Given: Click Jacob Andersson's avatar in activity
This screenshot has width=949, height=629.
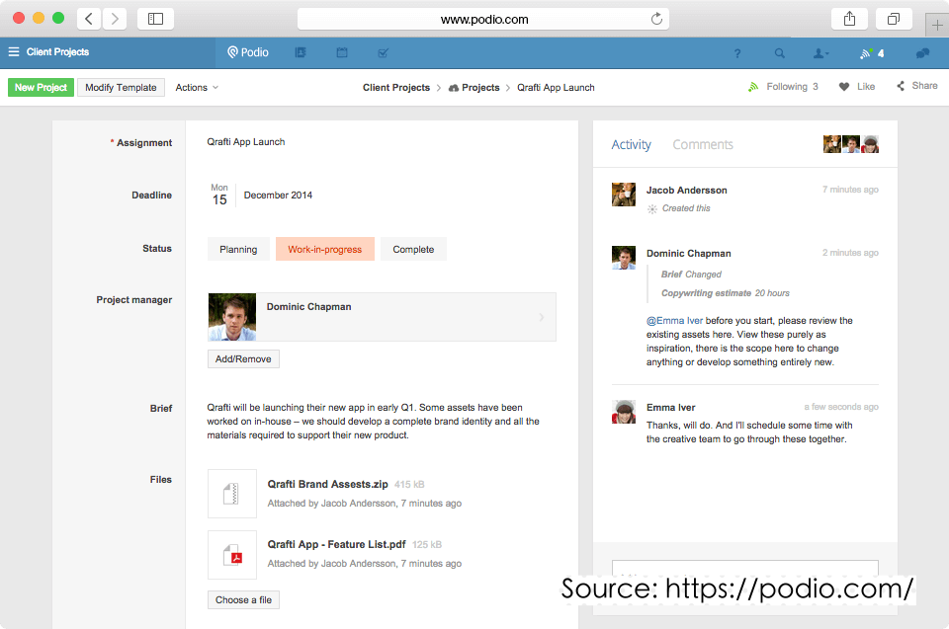Looking at the screenshot, I should click(624, 195).
